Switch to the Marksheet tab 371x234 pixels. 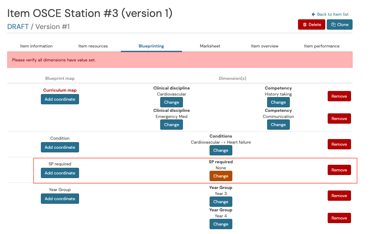pyautogui.click(x=210, y=46)
